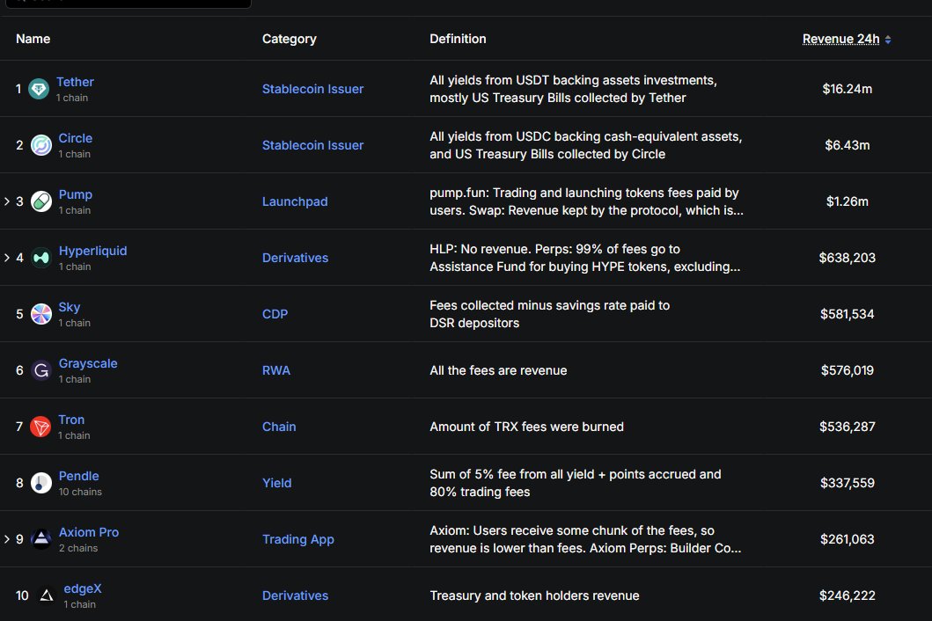Viewport: 932px width, 621px height.
Task: Click the Pump pill logo icon
Action: (41, 201)
